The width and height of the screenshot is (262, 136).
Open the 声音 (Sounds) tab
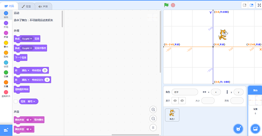pos(43,6)
